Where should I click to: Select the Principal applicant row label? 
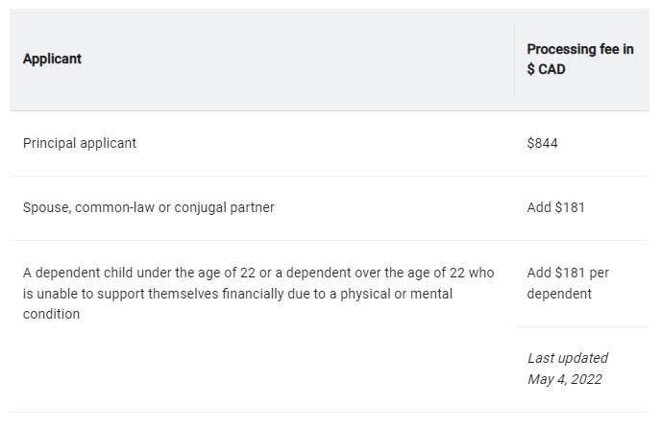[x=80, y=143]
